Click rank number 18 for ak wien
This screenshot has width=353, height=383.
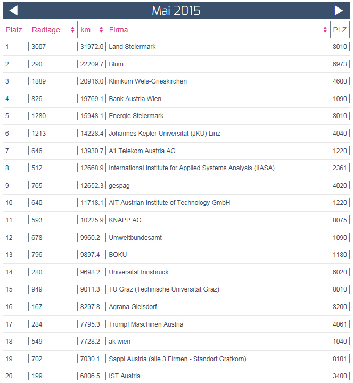pyautogui.click(x=9, y=342)
